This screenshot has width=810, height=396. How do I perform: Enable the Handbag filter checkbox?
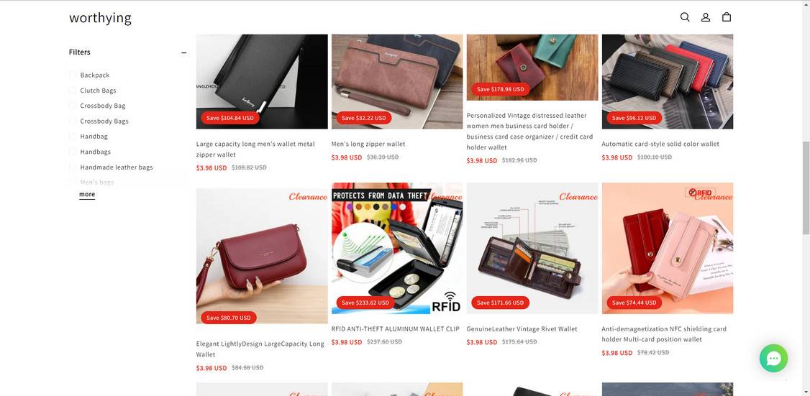[x=73, y=137]
